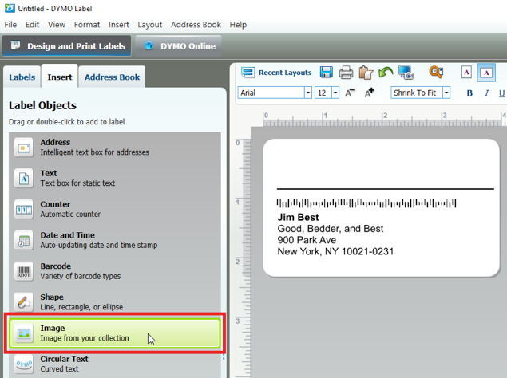Switch to the Labels tab
Viewport: 507px width, 378px height.
tap(22, 77)
